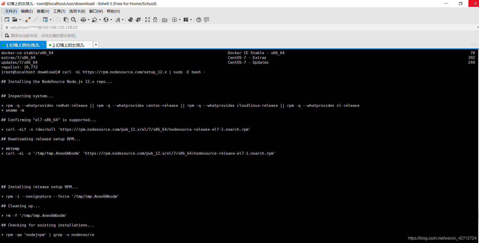The image size is (479, 243).
Task: Minimize the Xshell window
Action: point(446,4)
